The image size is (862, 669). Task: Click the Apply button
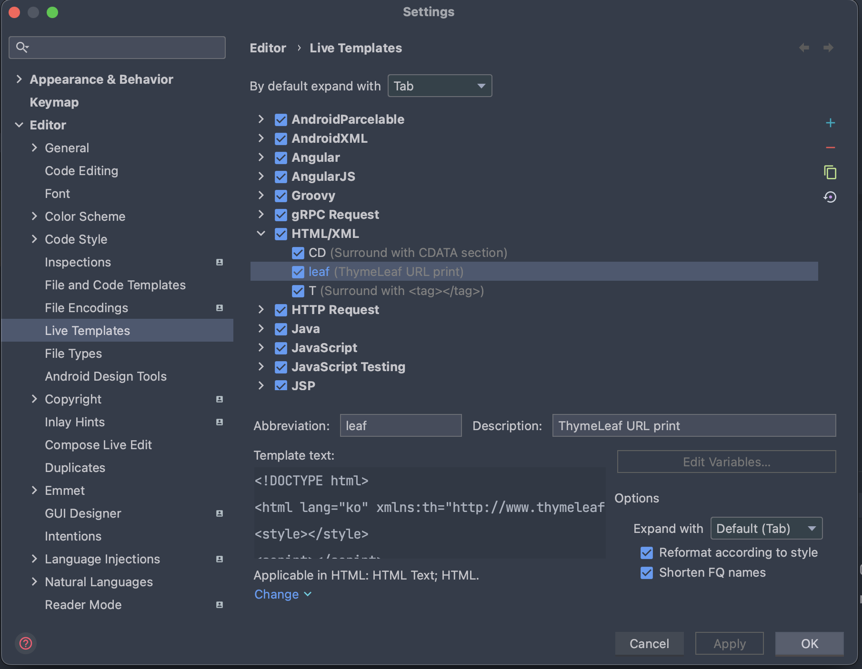729,643
